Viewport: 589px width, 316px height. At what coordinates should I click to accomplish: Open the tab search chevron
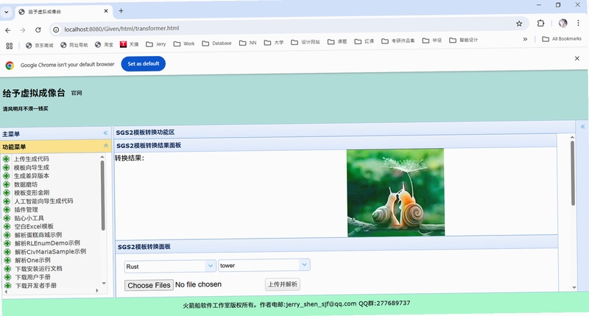(7, 12)
